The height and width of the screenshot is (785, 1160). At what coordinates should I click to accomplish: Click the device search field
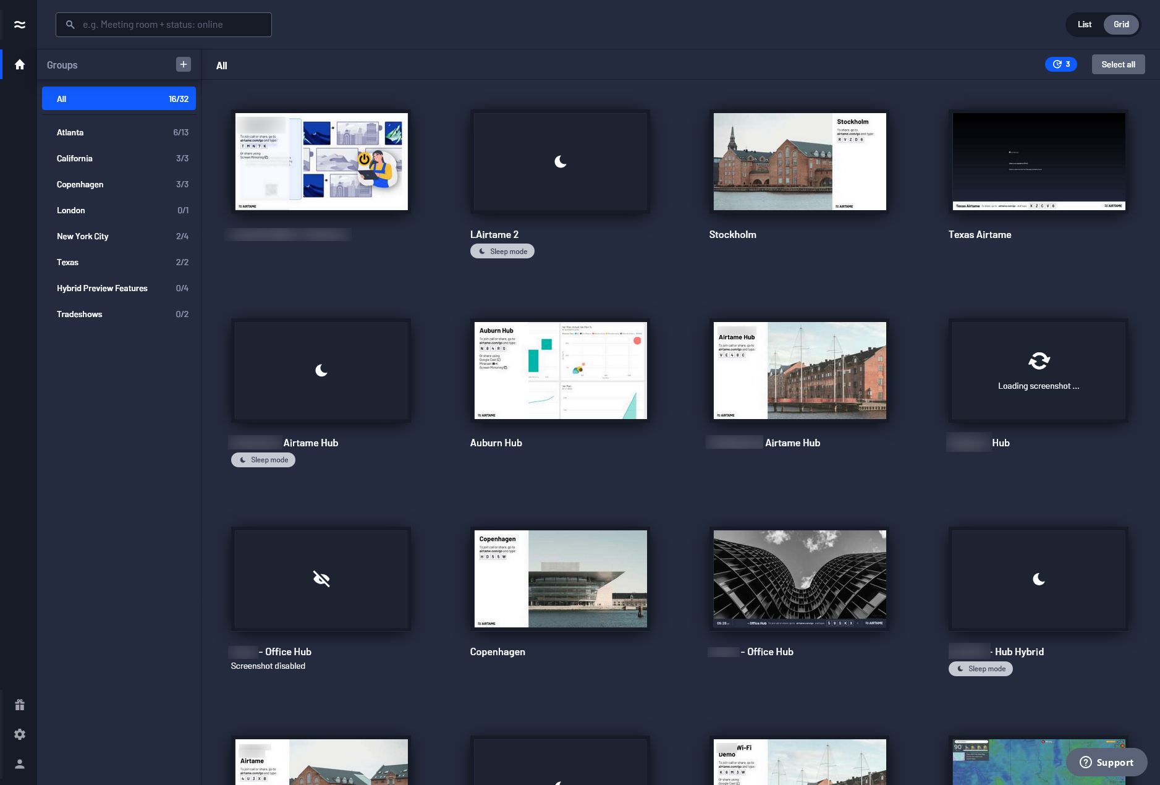point(164,25)
